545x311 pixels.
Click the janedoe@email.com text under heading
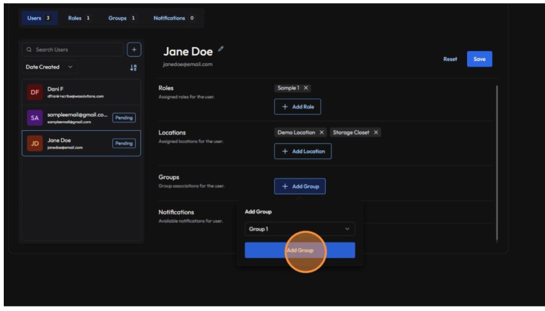click(x=188, y=64)
